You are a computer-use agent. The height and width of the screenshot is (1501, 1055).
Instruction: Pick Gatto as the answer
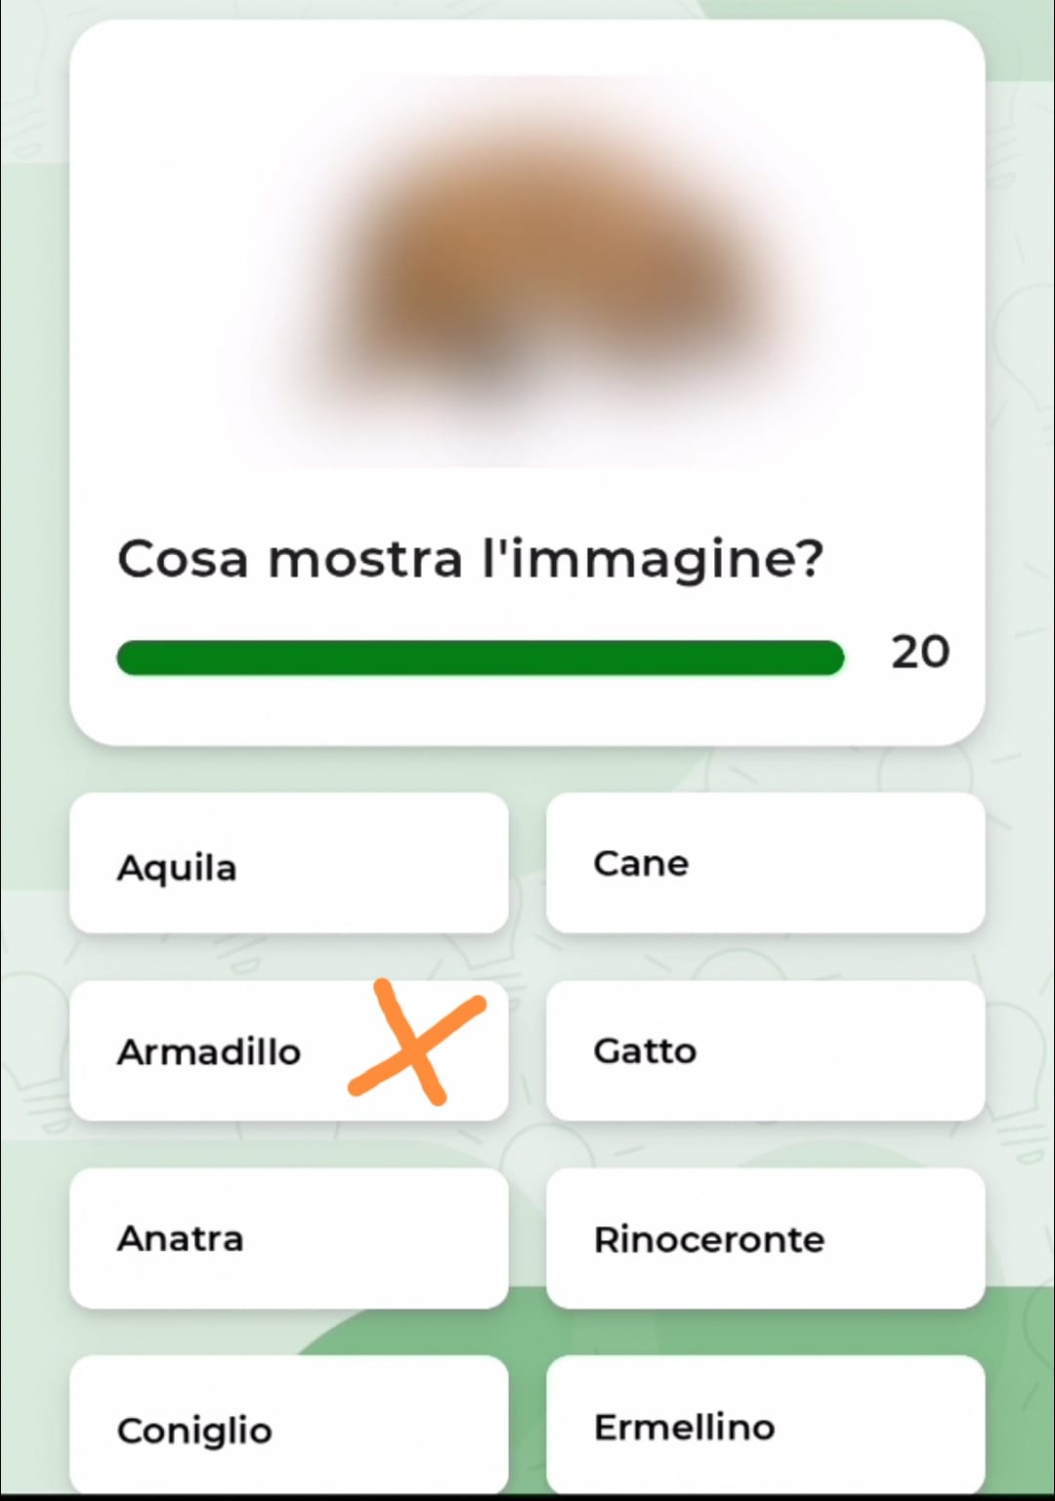tap(765, 1051)
